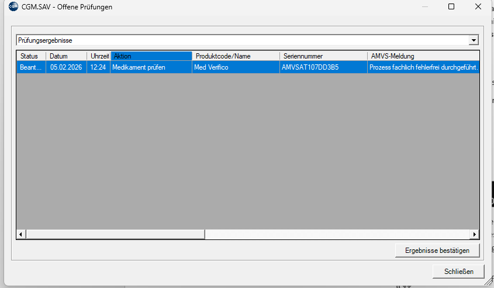Select the Medikament prüfen row entry

[139, 67]
